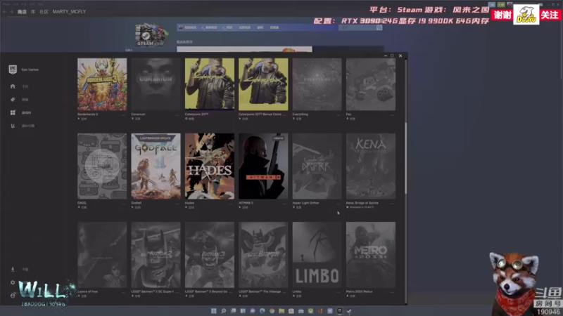Open the three-dot menu for Everything
Image resolution: width=563 pixels, height=316 pixels.
pyautogui.click(x=339, y=114)
